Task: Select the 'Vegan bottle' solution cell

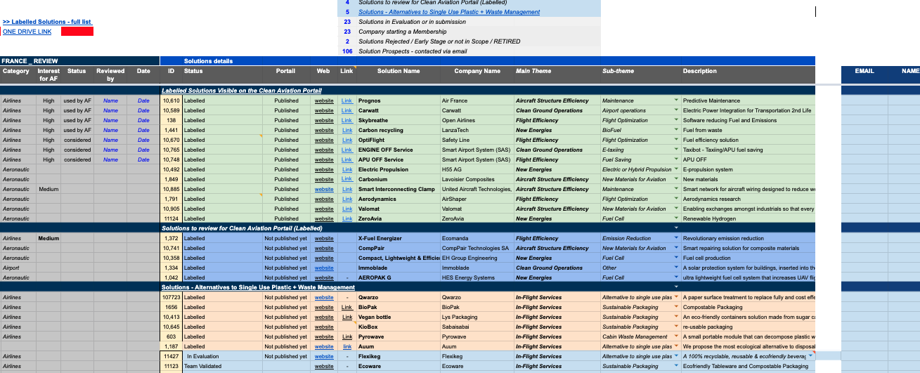Action: (399, 317)
